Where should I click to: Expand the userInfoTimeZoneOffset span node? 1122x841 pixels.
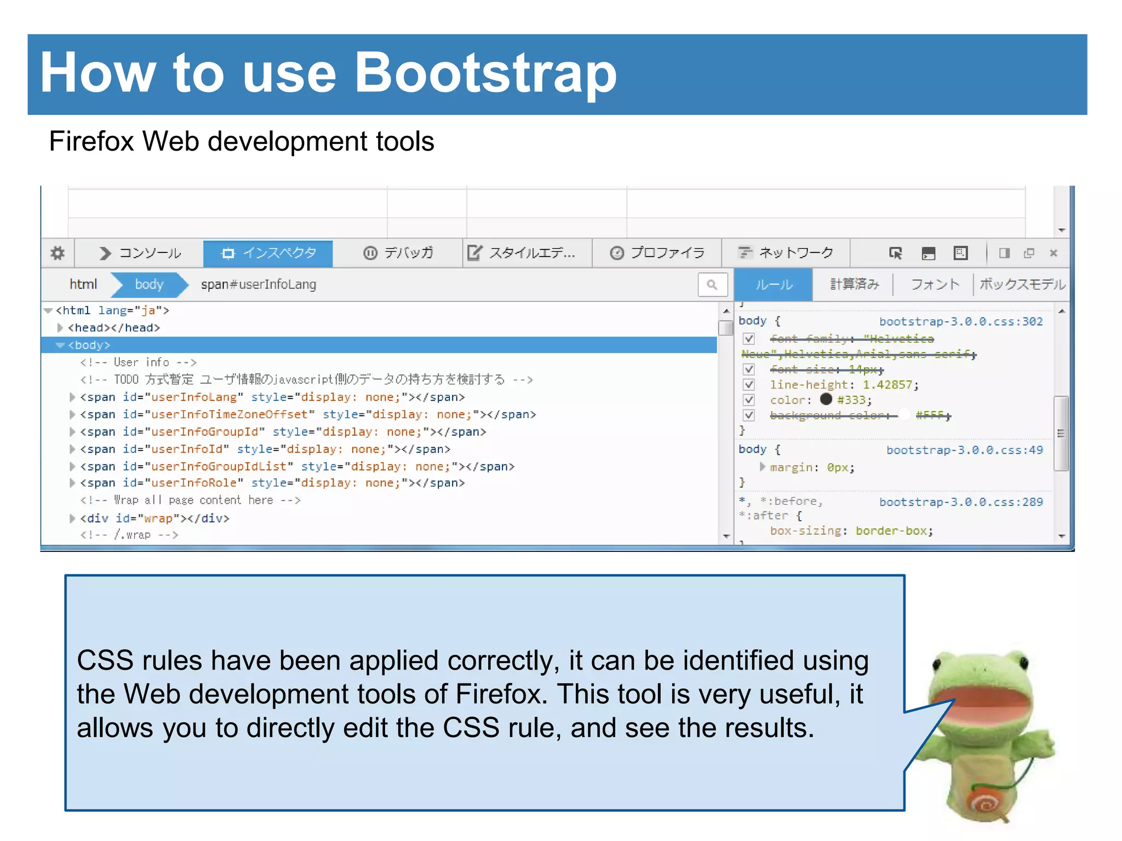(72, 414)
